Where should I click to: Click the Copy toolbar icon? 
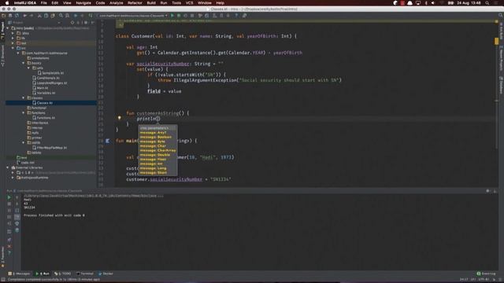point(46,16)
